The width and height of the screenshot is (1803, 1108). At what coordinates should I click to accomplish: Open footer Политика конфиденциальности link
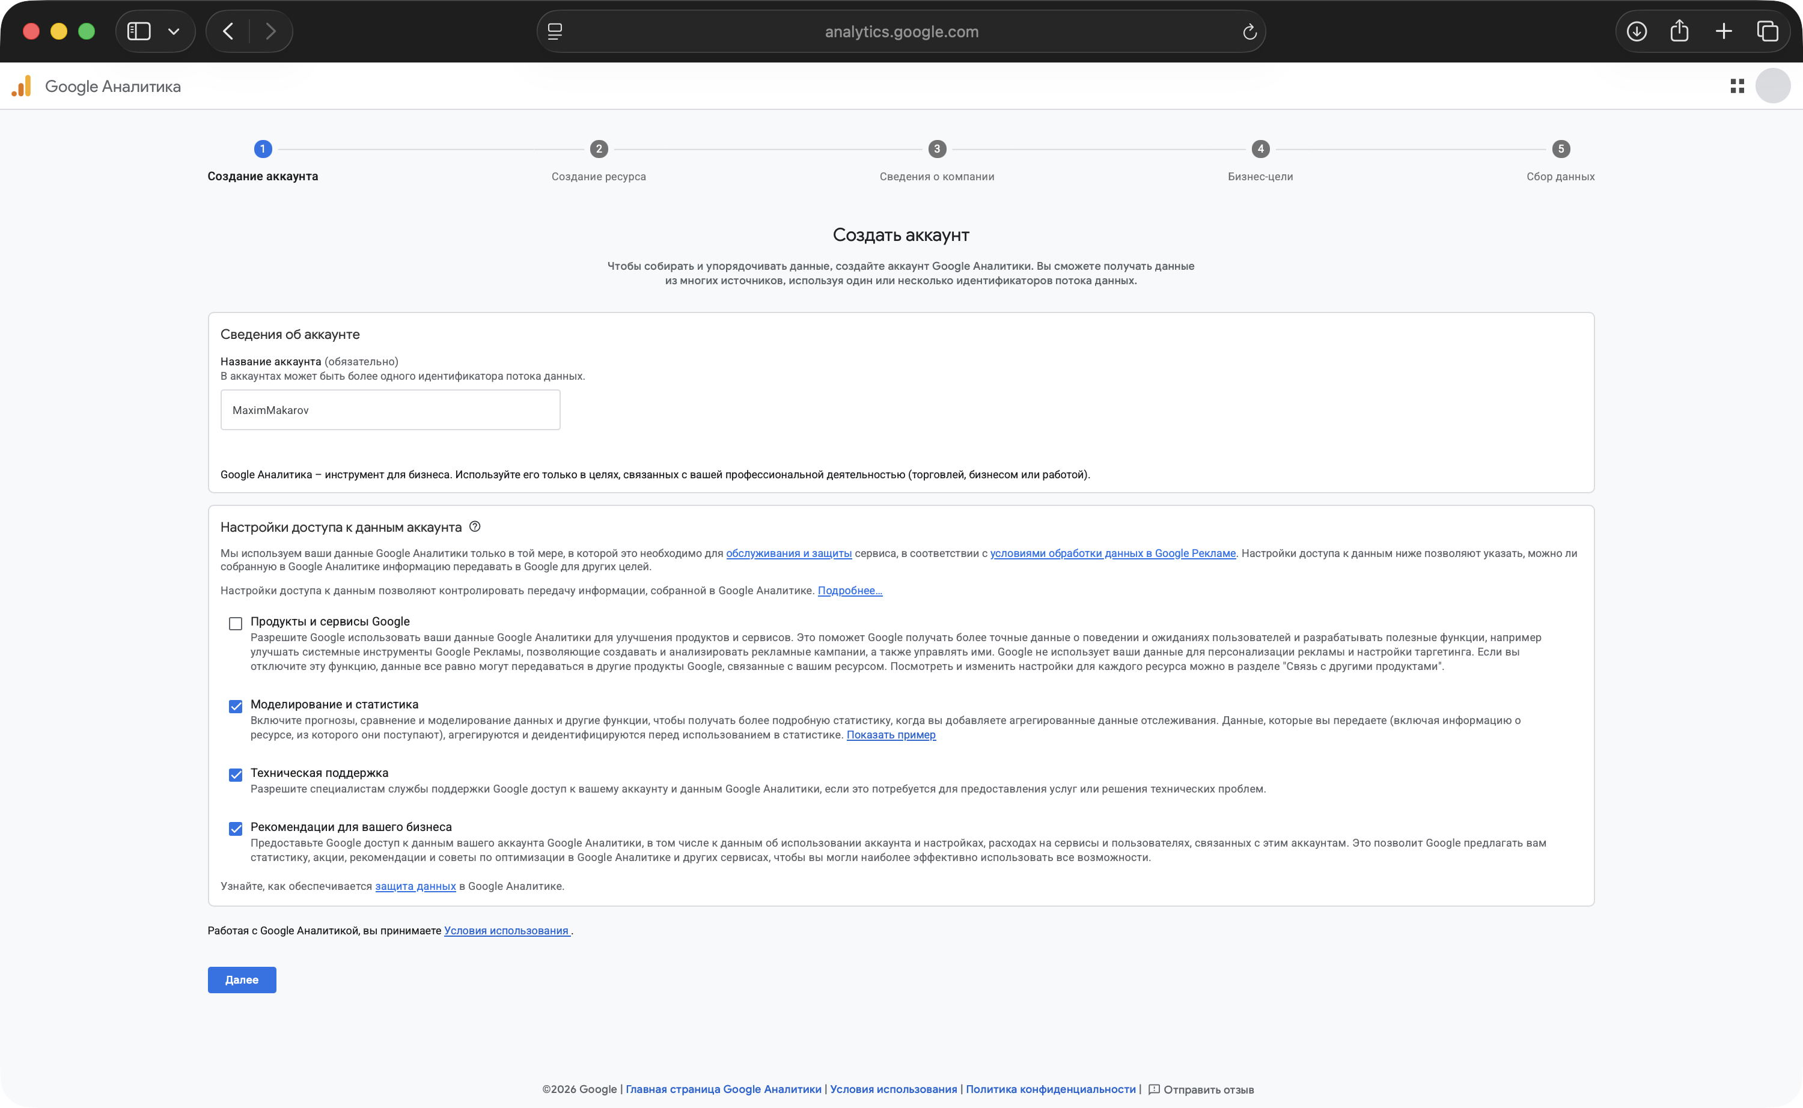coord(1051,1089)
